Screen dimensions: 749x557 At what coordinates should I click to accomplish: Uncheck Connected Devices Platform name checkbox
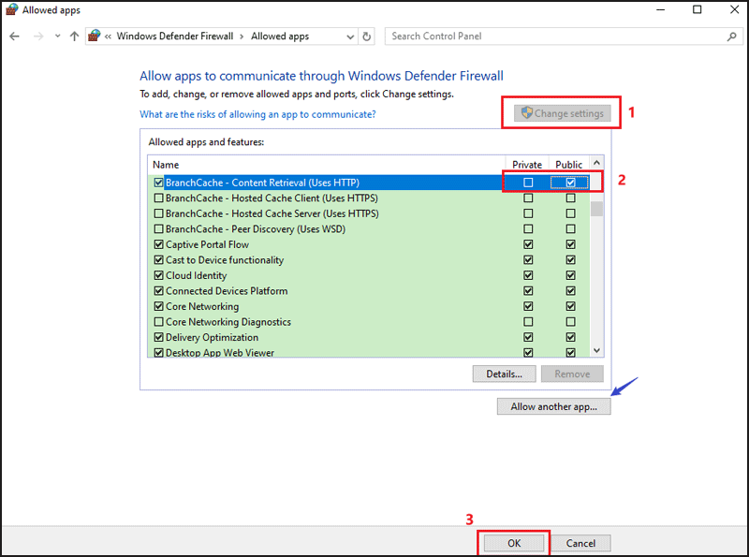(x=158, y=291)
